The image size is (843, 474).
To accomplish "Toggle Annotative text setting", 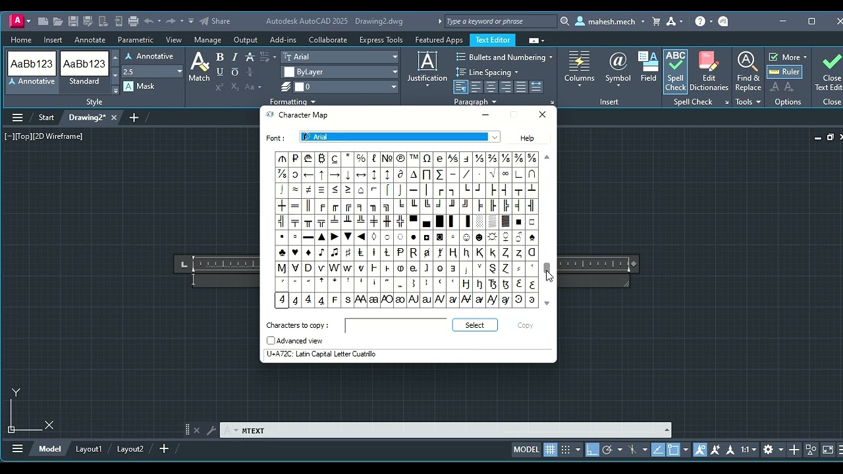I will point(149,57).
